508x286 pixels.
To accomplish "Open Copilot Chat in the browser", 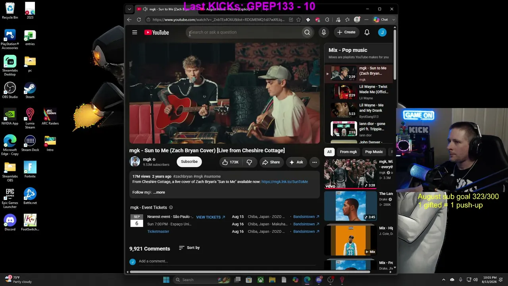I will (x=381, y=19).
